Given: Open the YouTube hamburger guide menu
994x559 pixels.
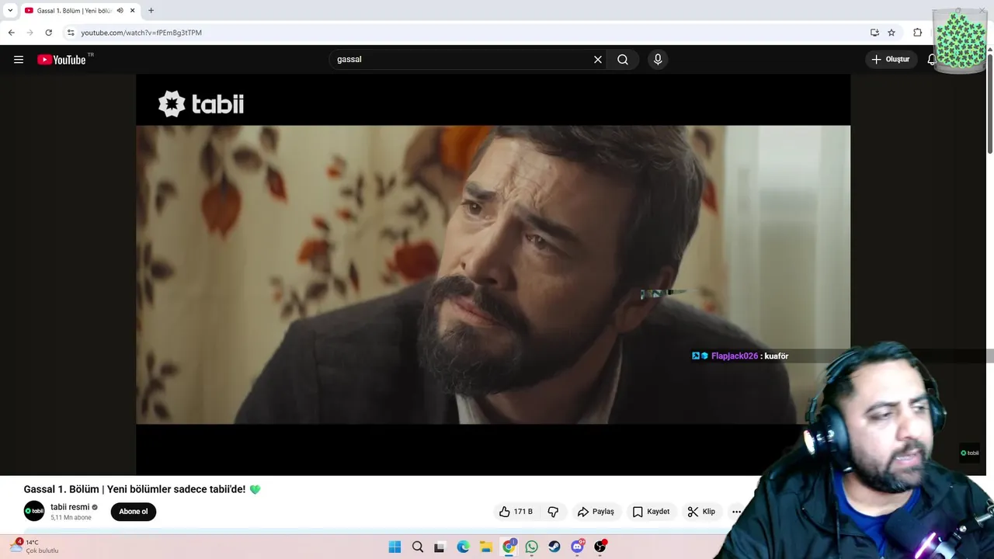Looking at the screenshot, I should [19, 60].
